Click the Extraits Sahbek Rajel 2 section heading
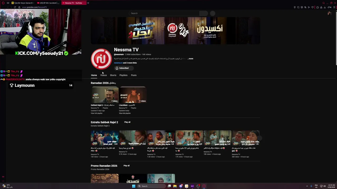Viewport: 337px width, 189px height. click(104, 122)
